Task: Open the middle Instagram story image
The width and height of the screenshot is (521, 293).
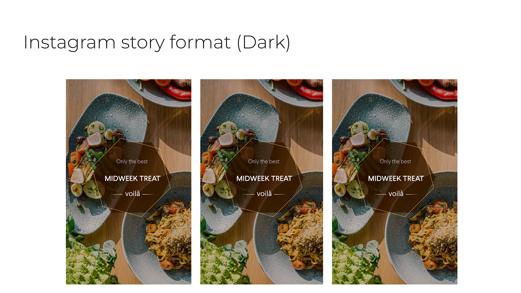Action: coord(262,182)
